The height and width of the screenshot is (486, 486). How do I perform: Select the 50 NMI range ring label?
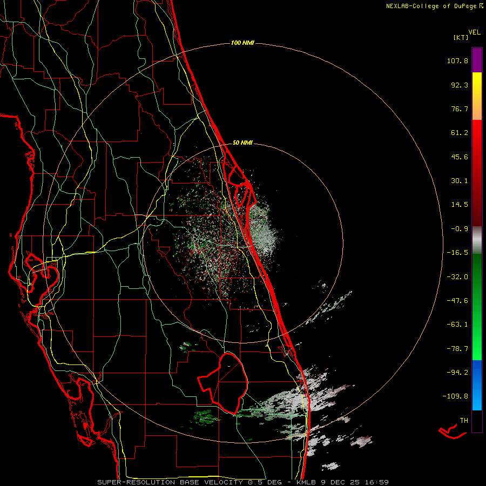coord(242,143)
